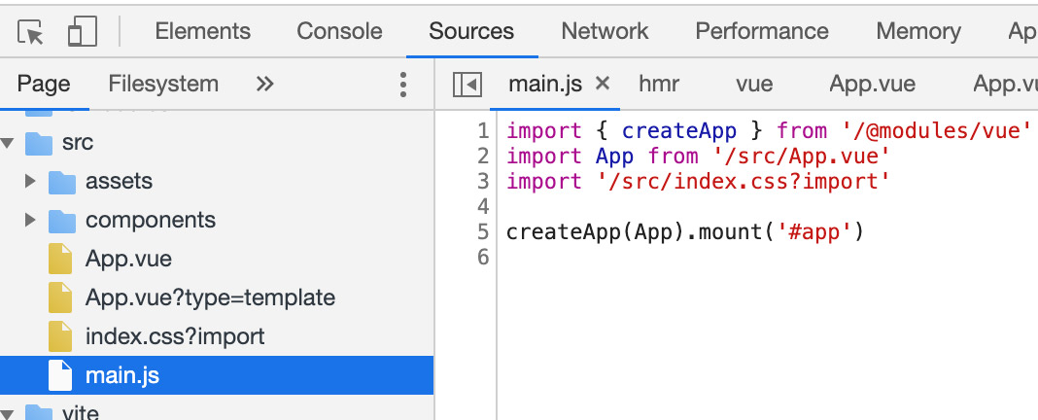Open the three-dot navigator options menu
The width and height of the screenshot is (1038, 420).
click(x=403, y=85)
